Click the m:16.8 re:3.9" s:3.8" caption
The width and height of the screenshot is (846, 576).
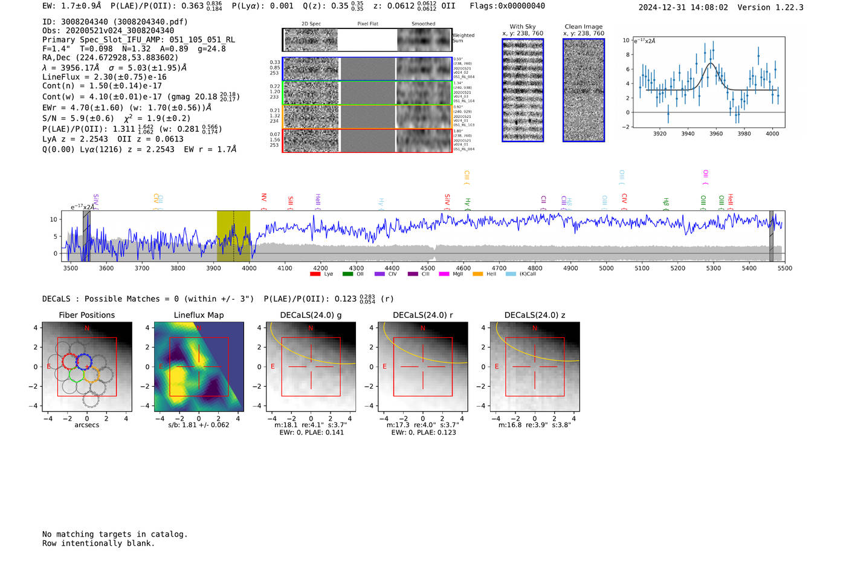tap(534, 425)
